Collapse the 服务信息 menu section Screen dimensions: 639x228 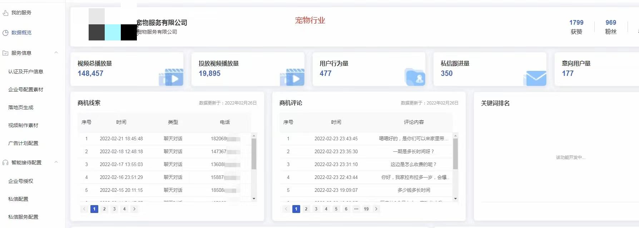(x=56, y=53)
